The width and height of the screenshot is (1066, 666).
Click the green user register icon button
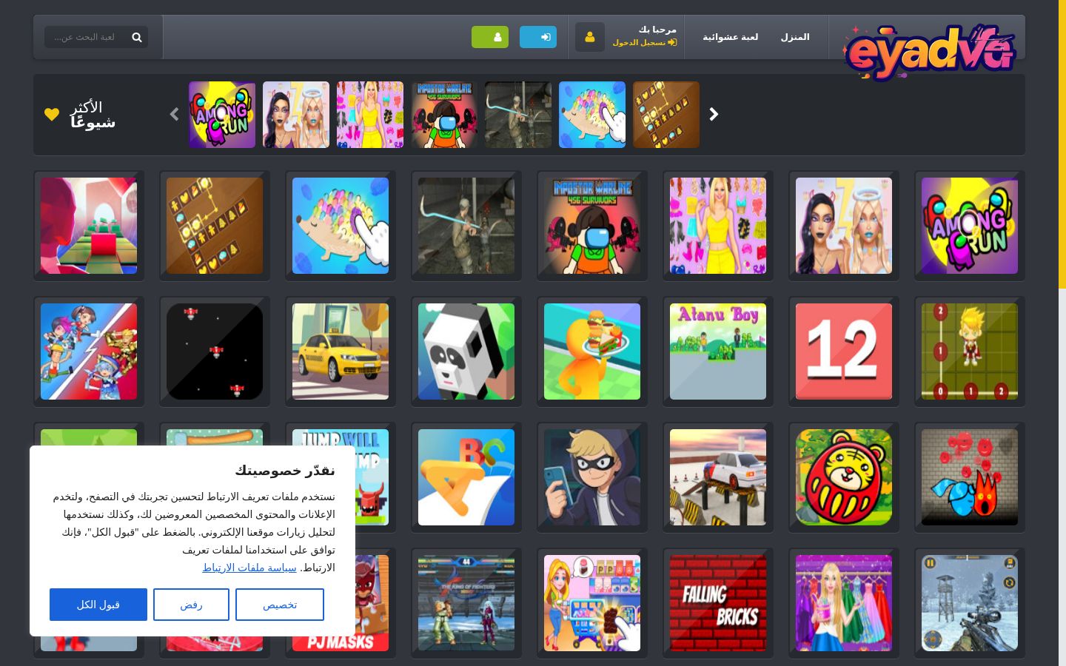[490, 37]
